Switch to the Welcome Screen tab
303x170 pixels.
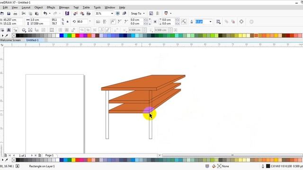tap(10, 40)
